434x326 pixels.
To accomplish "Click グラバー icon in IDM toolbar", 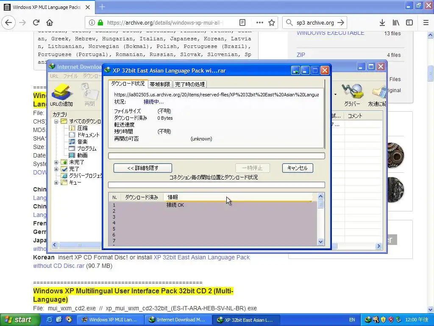I will point(352,95).
